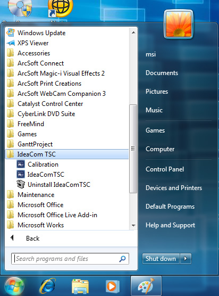
Task: Click the desktop shortcut with globe icon
Action: (x=60, y=9)
